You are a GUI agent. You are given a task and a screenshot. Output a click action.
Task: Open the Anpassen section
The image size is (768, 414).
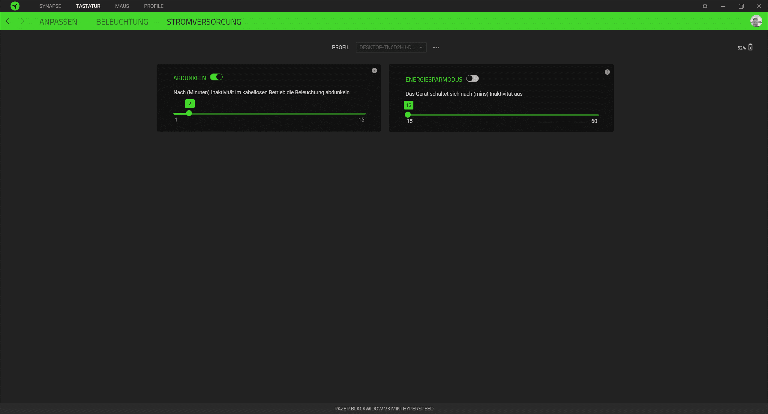tap(58, 22)
